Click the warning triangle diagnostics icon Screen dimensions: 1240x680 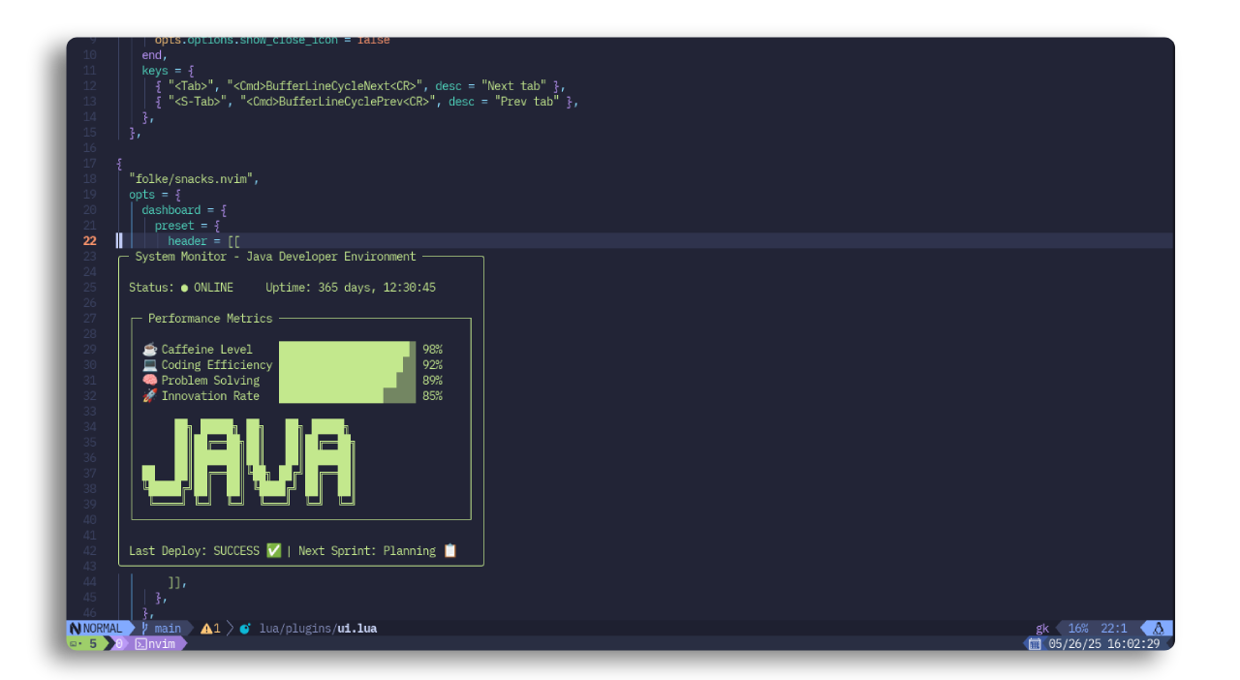pos(206,629)
